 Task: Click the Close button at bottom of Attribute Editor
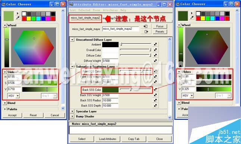pyautogui.click(x=160, y=139)
